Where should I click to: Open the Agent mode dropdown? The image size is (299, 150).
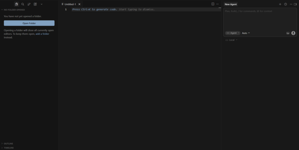click(x=233, y=33)
